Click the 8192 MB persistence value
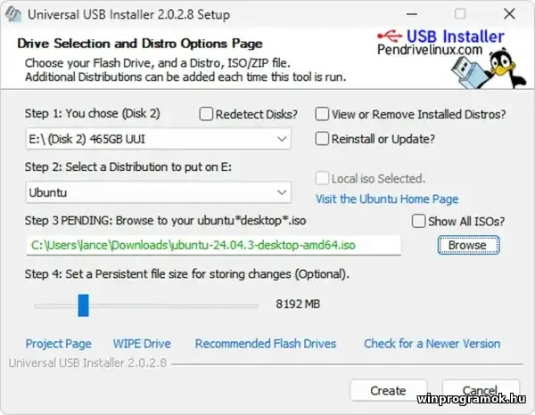Screen dimensions: 535x415 (x=298, y=304)
